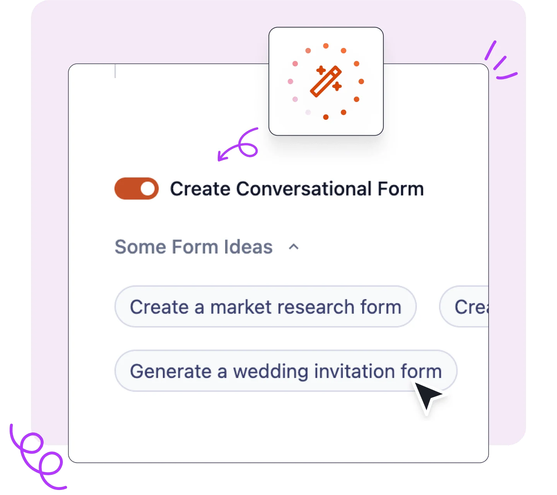Click the white knob of the orange switch
Image resolution: width=557 pixels, height=495 pixels.
[147, 189]
